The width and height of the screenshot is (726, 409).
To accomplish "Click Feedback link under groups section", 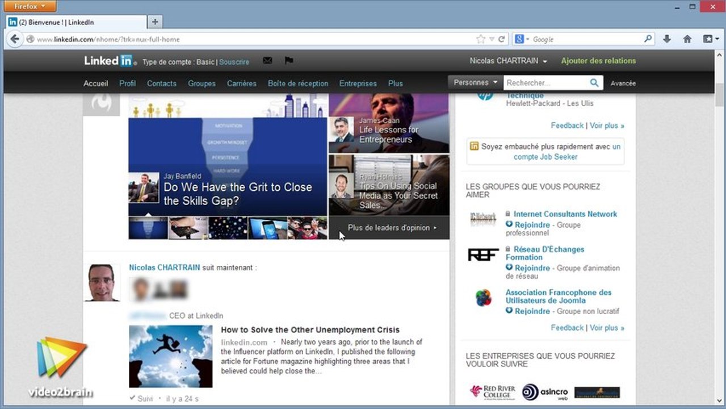I will (x=567, y=328).
